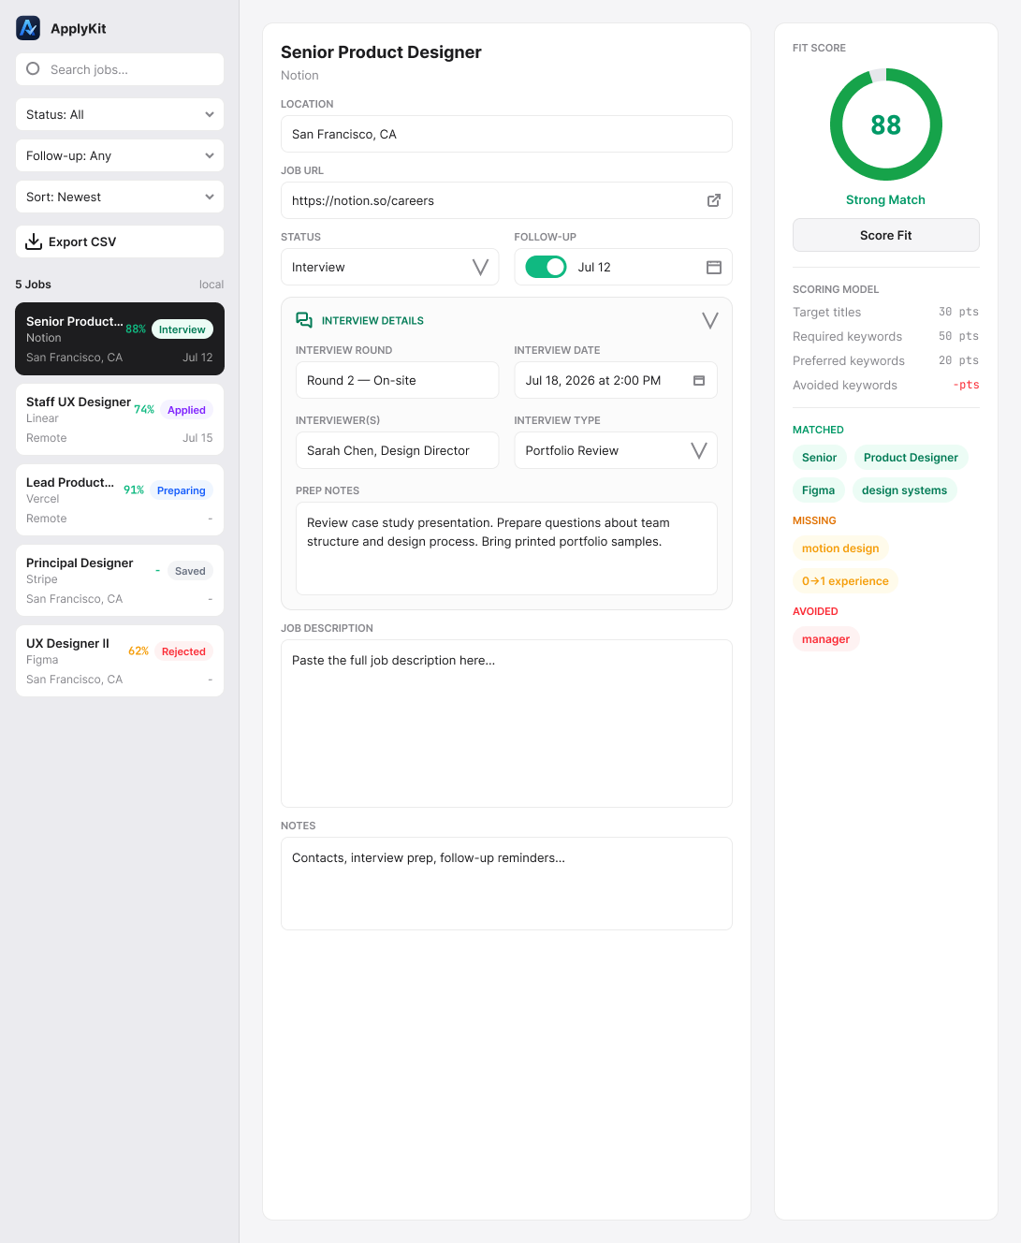Collapse the Interview Details section
This screenshot has width=1021, height=1243.
click(710, 320)
